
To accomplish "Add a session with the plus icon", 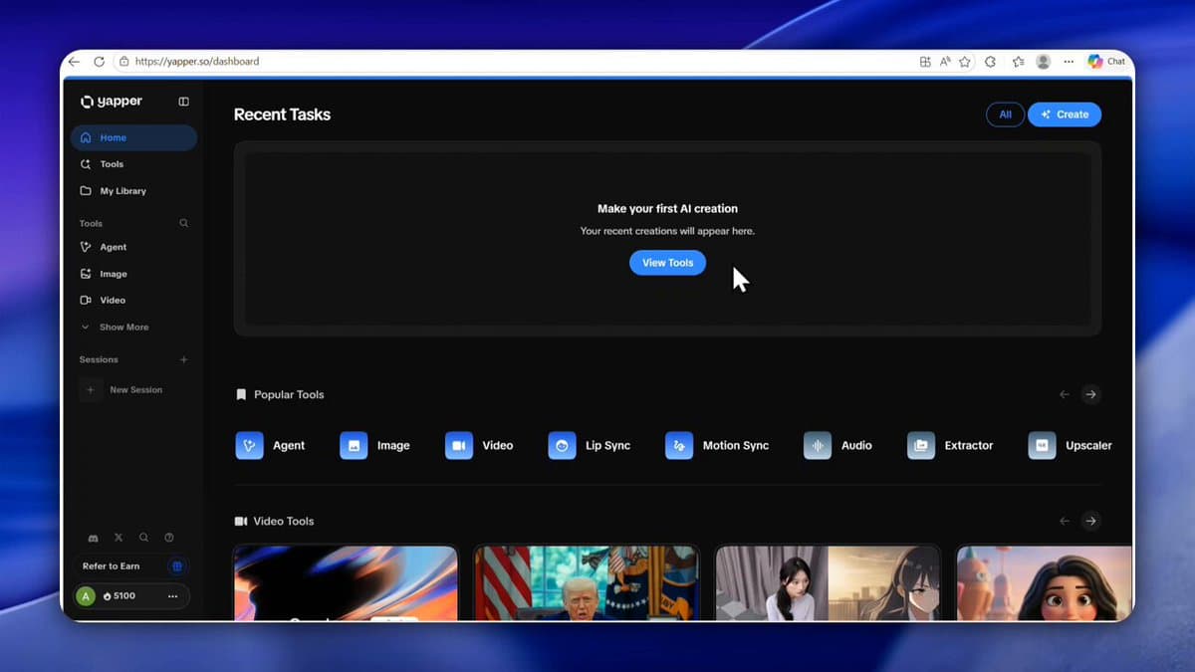I will point(183,359).
